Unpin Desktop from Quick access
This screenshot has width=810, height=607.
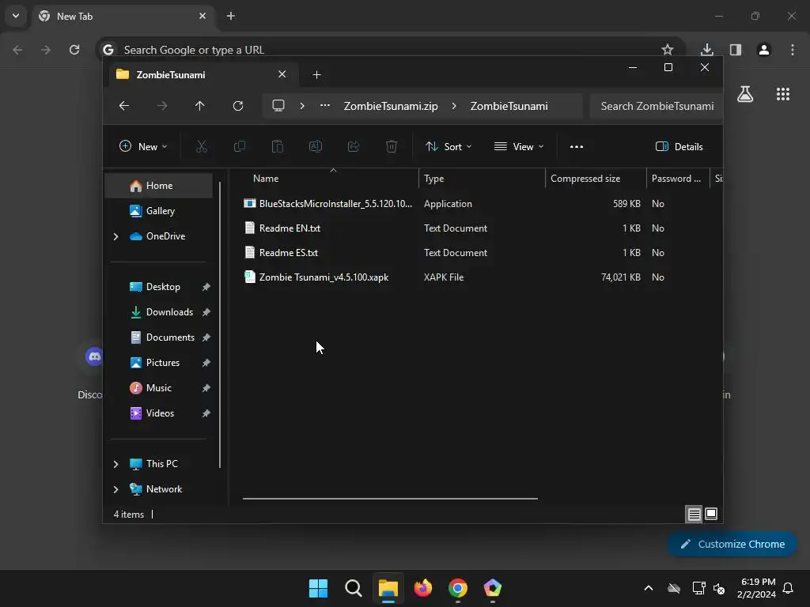206,287
